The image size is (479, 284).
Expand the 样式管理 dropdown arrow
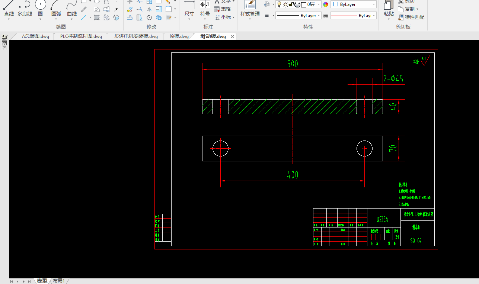point(250,19)
